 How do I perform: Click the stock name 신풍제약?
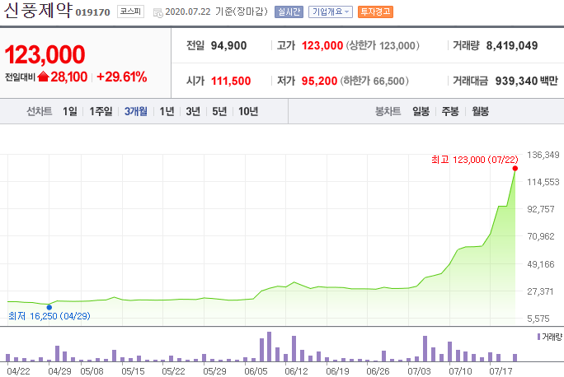pos(38,10)
